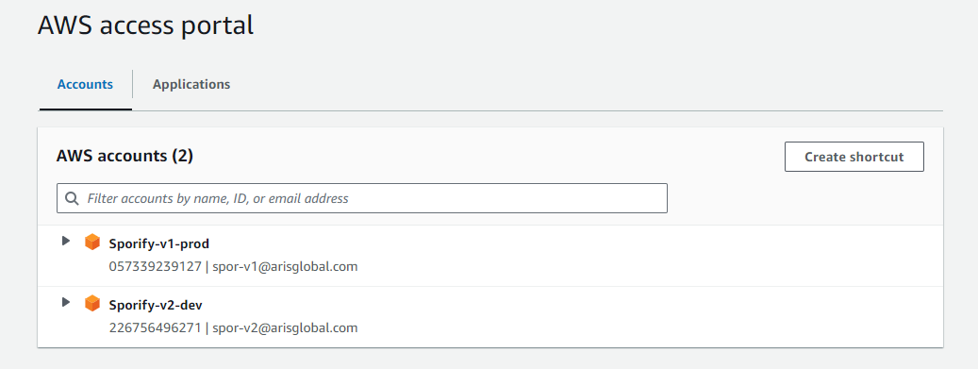Viewport: 978px width, 369px height.
Task: Expand the Sporify-v1-prod account triangle
Action: coord(65,241)
